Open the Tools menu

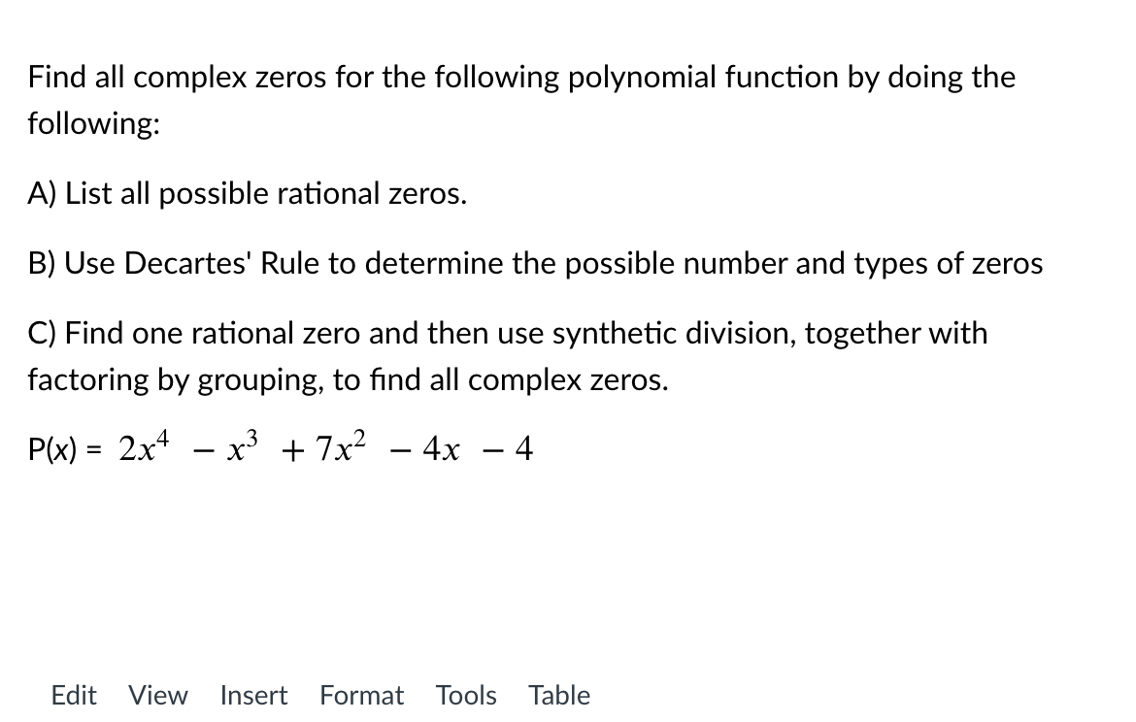click(466, 695)
